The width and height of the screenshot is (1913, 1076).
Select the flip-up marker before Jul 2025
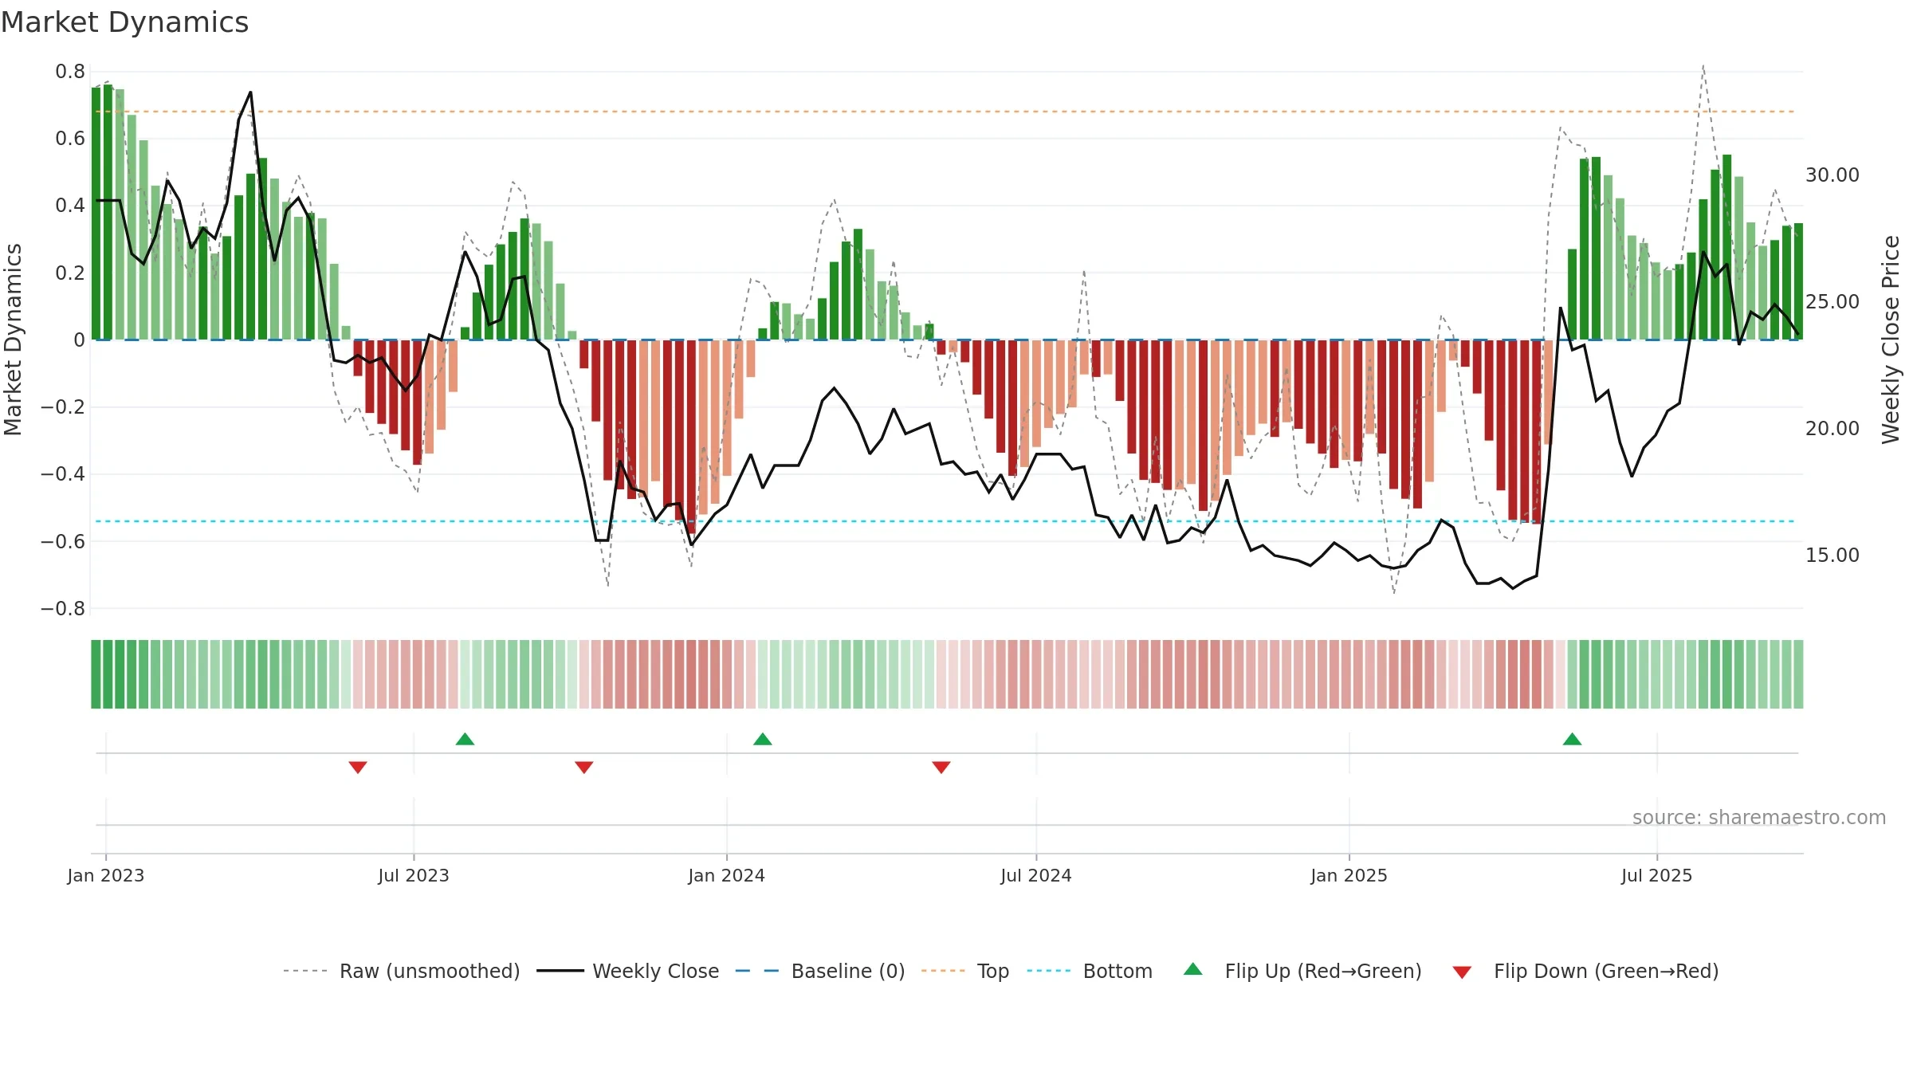1573,739
